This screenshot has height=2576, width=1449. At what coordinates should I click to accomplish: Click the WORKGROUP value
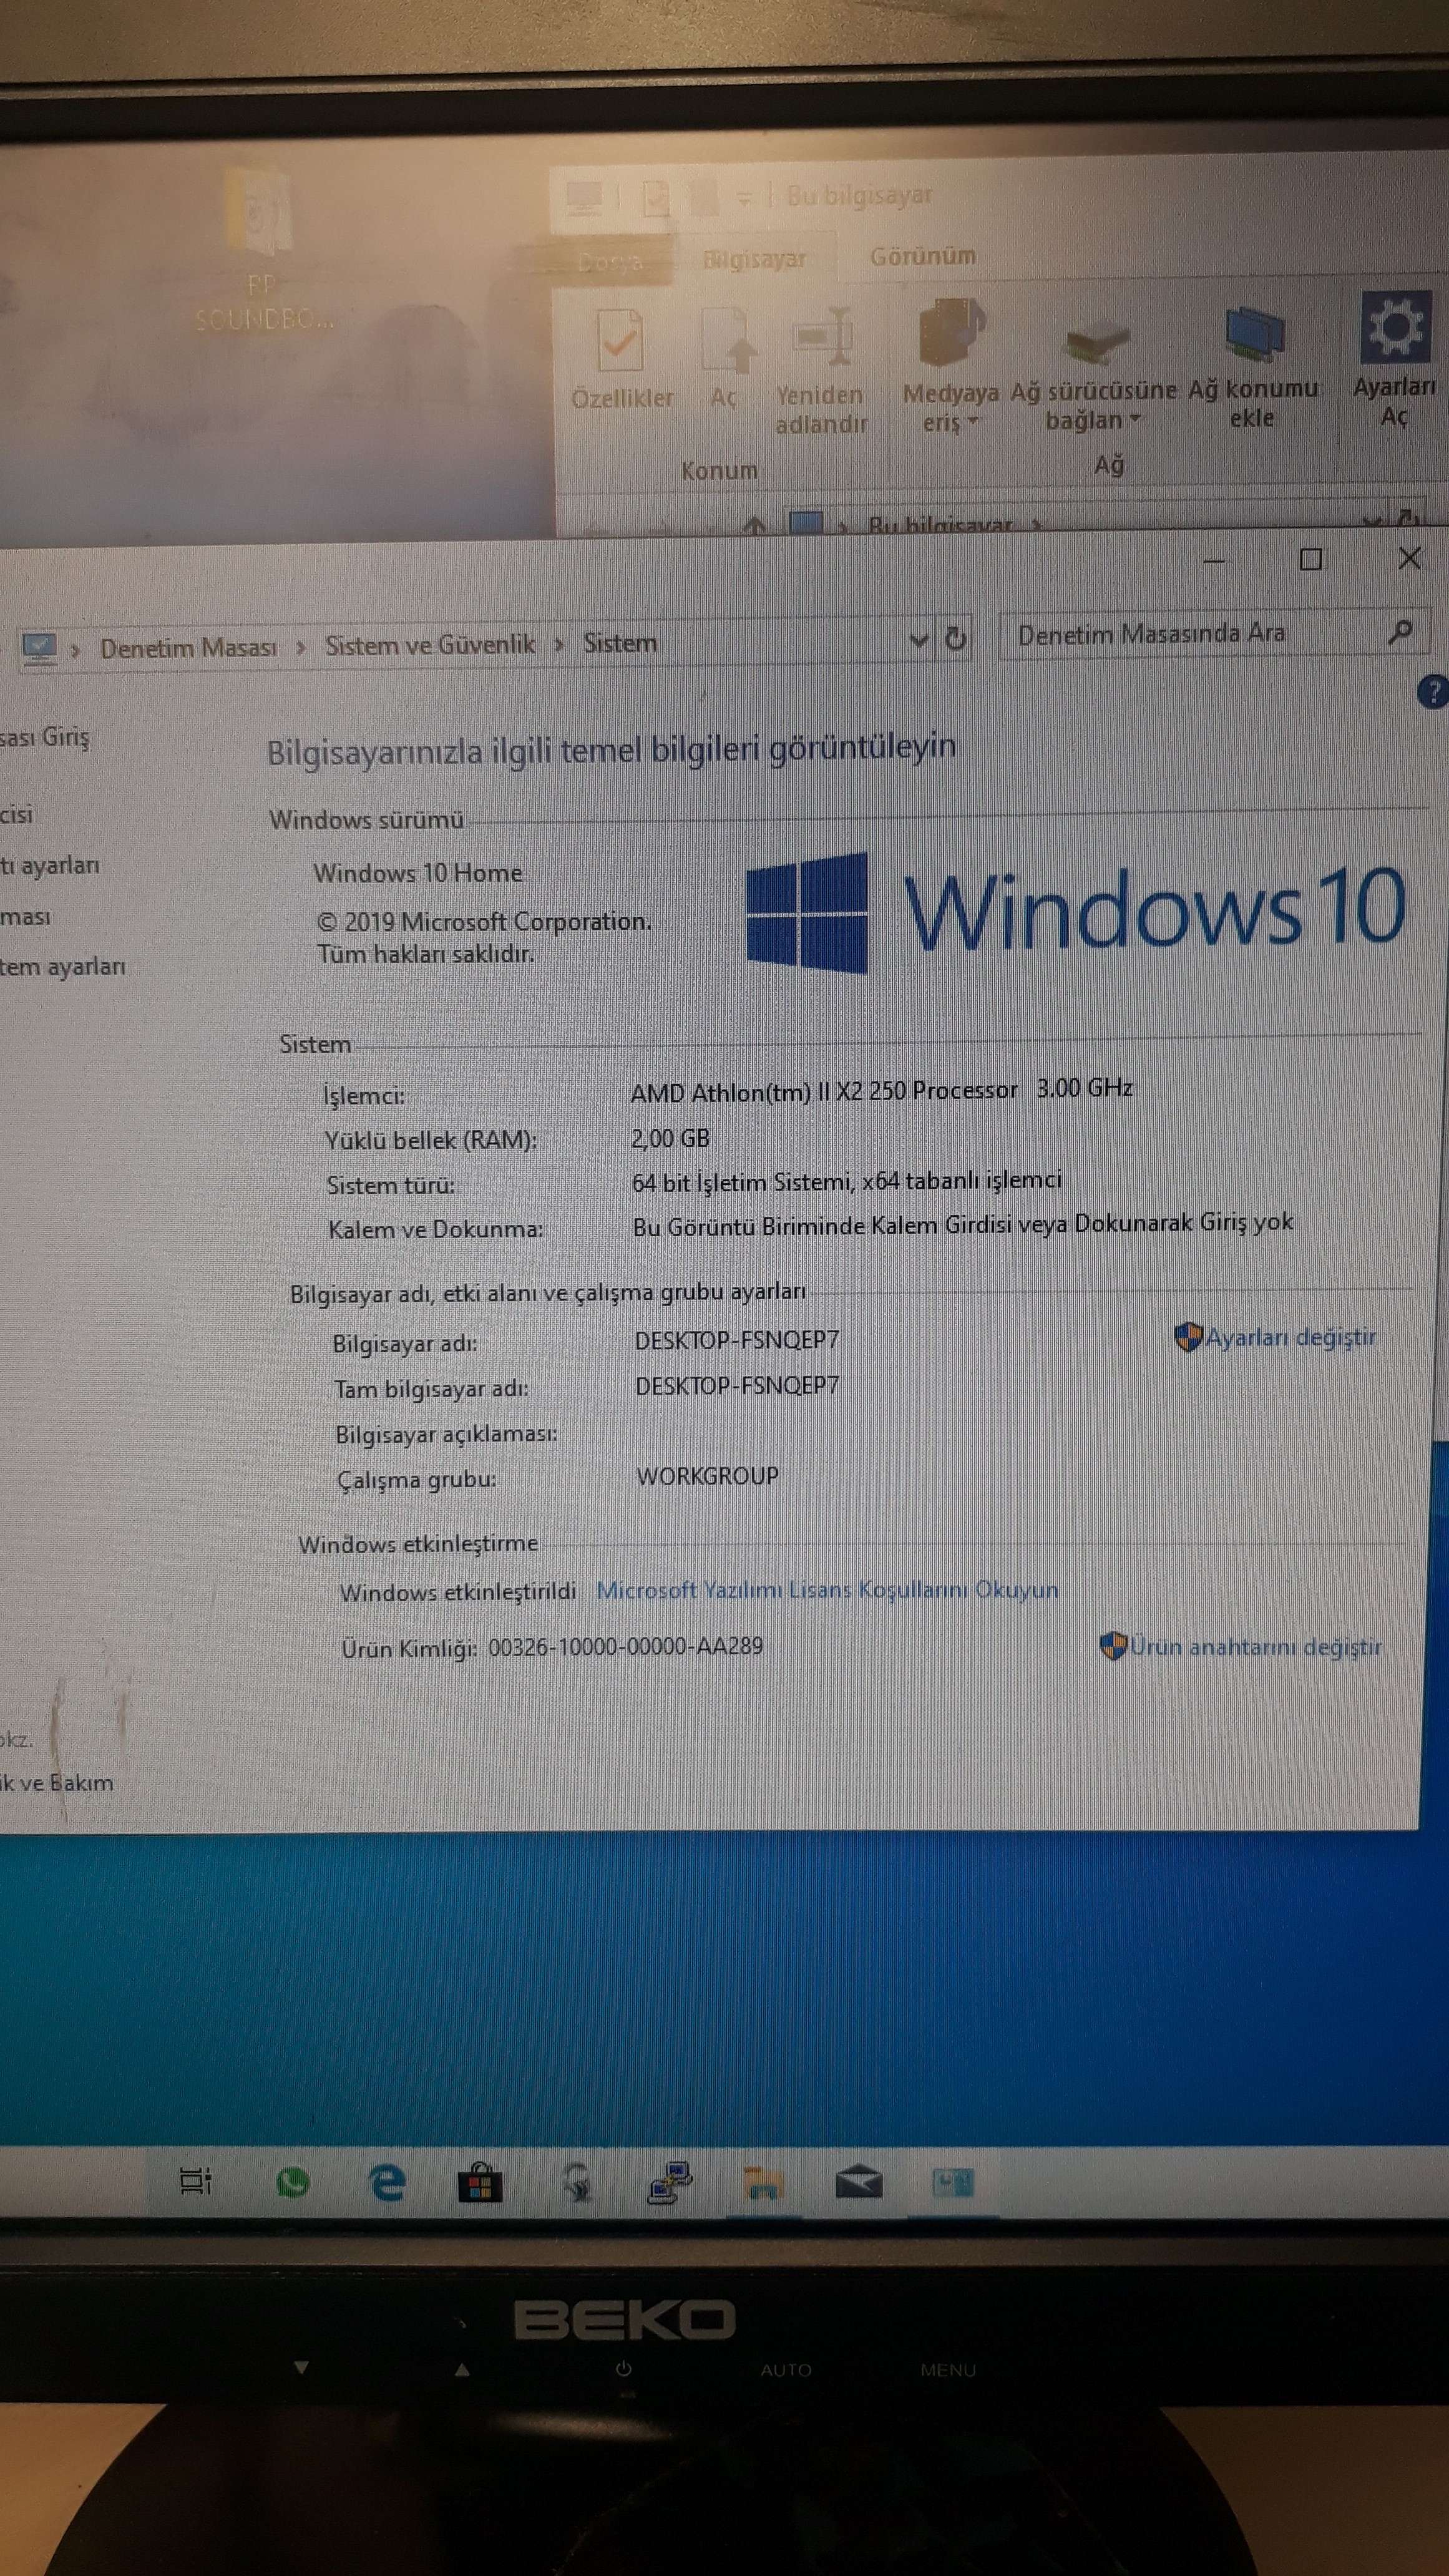click(707, 1476)
